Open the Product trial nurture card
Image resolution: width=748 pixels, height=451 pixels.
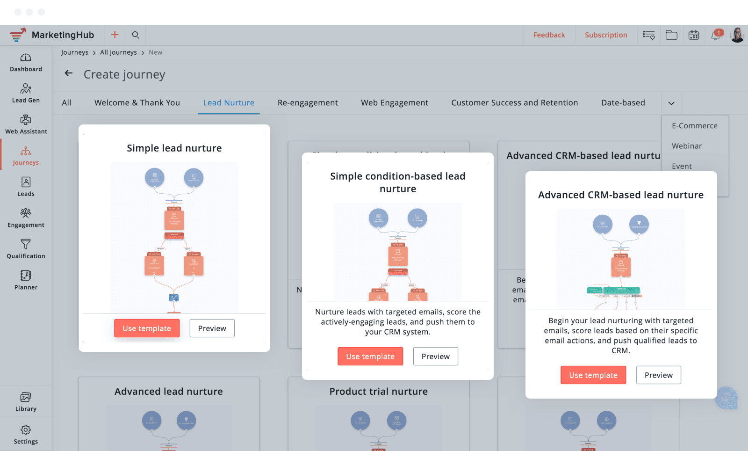pyautogui.click(x=379, y=414)
